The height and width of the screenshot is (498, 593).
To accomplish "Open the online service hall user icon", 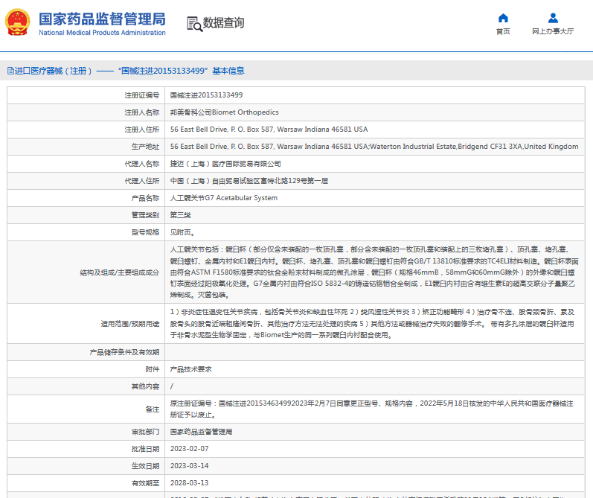I will point(553,18).
